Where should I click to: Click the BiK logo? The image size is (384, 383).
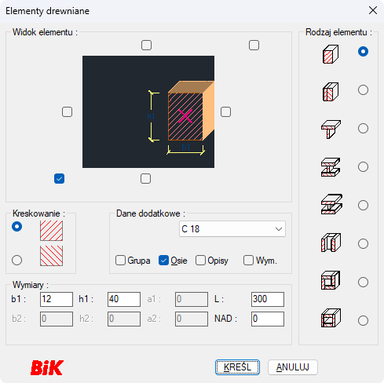click(x=47, y=367)
